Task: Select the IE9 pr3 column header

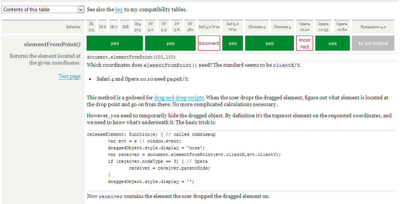Action: click(138, 27)
